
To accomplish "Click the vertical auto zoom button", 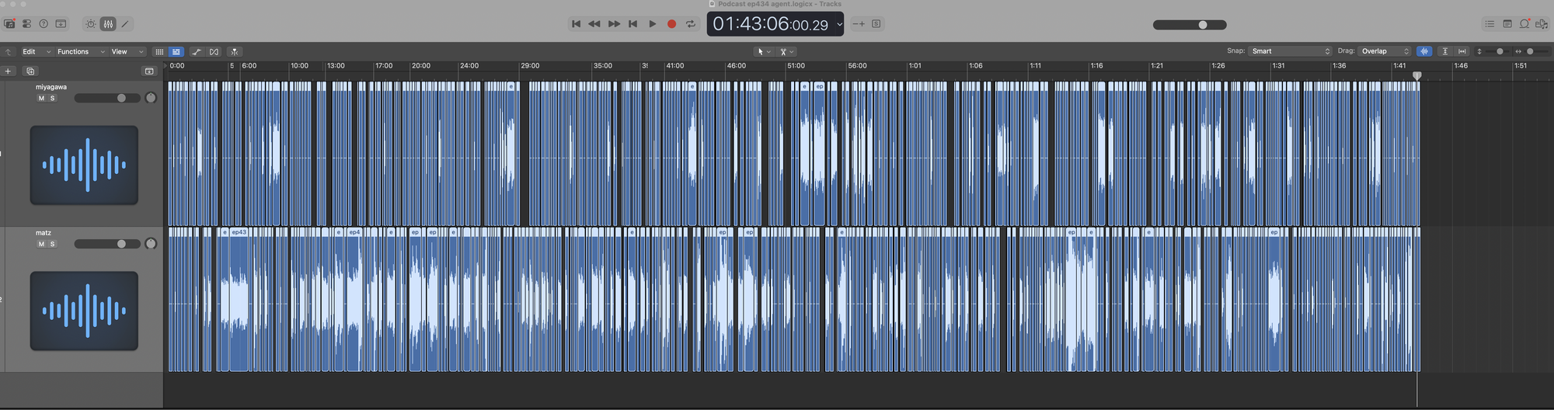I will (x=1444, y=51).
